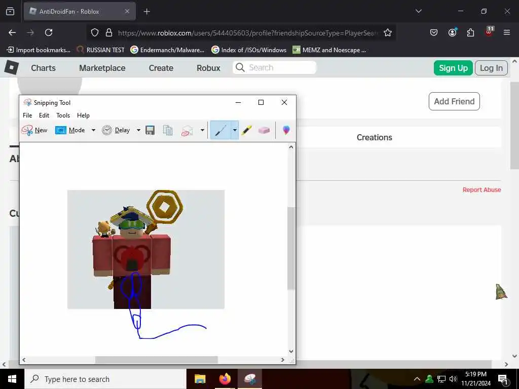Open the Index of /ISOs/Windows bookmark
This screenshot has height=389, width=519.
pyautogui.click(x=249, y=50)
